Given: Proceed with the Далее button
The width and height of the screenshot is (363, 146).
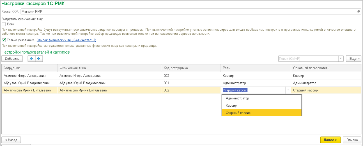Looking at the screenshot, I should pos(330,140).
